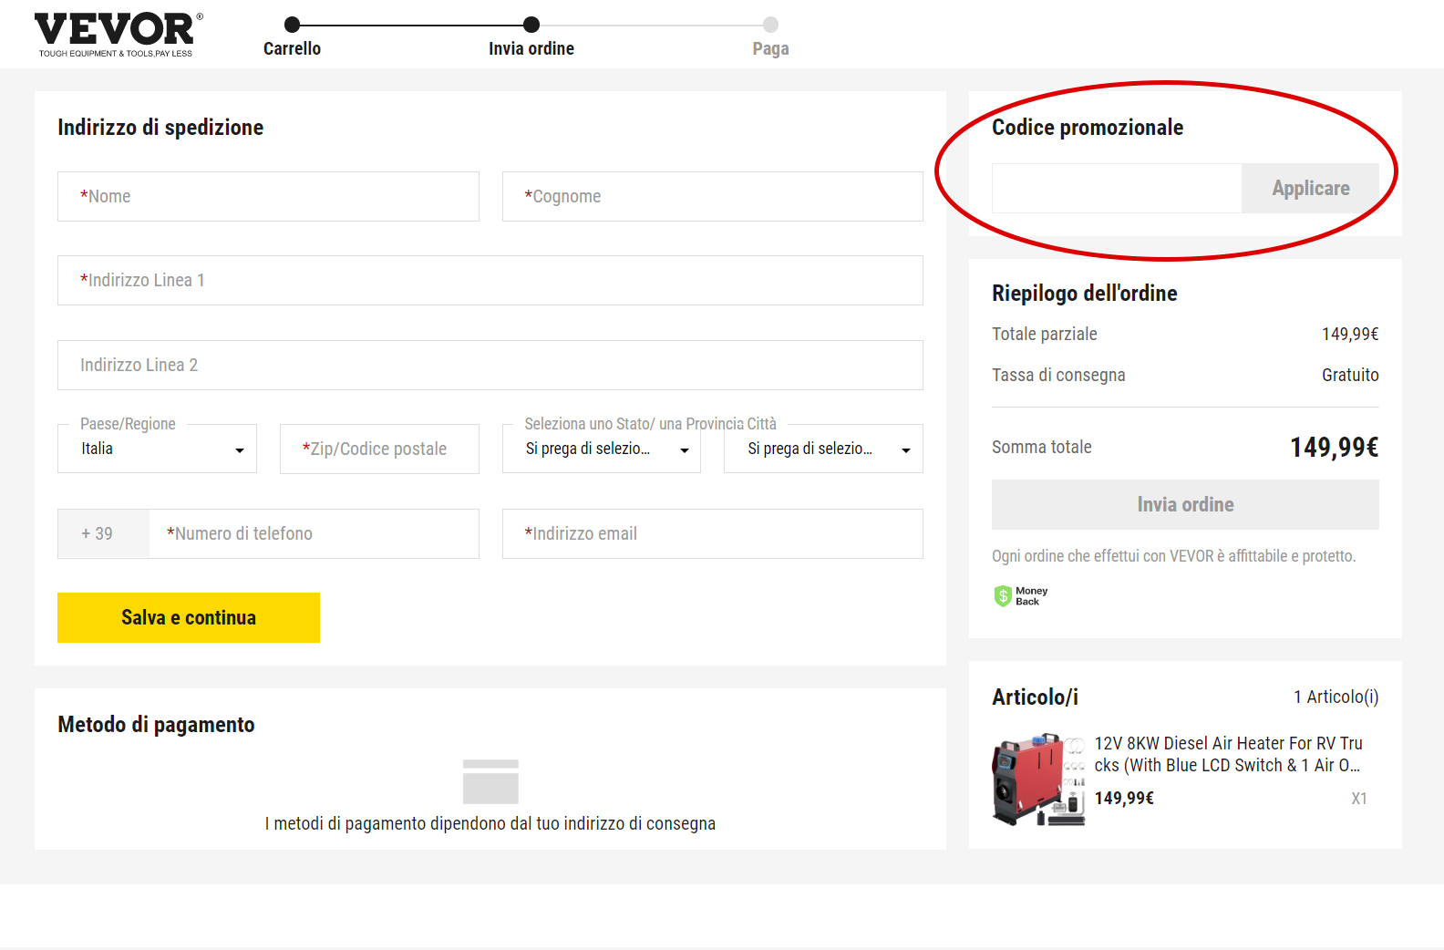This screenshot has height=950, width=1444.
Task: Focus the Nome input field
Action: [268, 197]
